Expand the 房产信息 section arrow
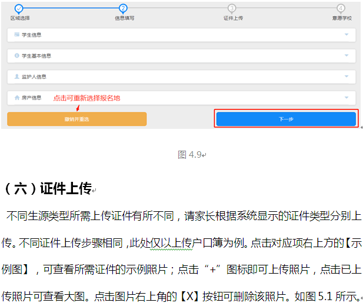 [347, 98]
